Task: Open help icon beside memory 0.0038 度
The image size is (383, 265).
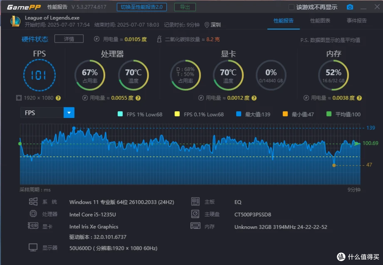Action: pos(359,98)
